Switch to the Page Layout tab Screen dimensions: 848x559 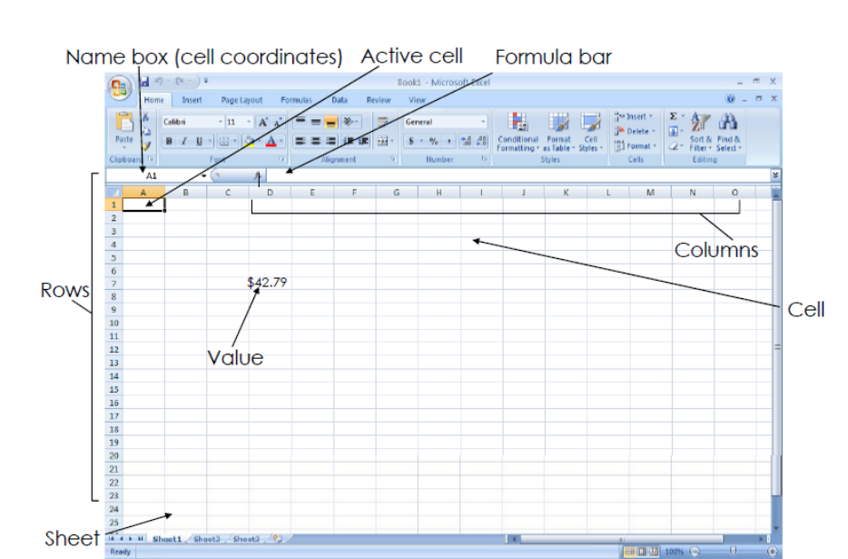[x=242, y=100]
